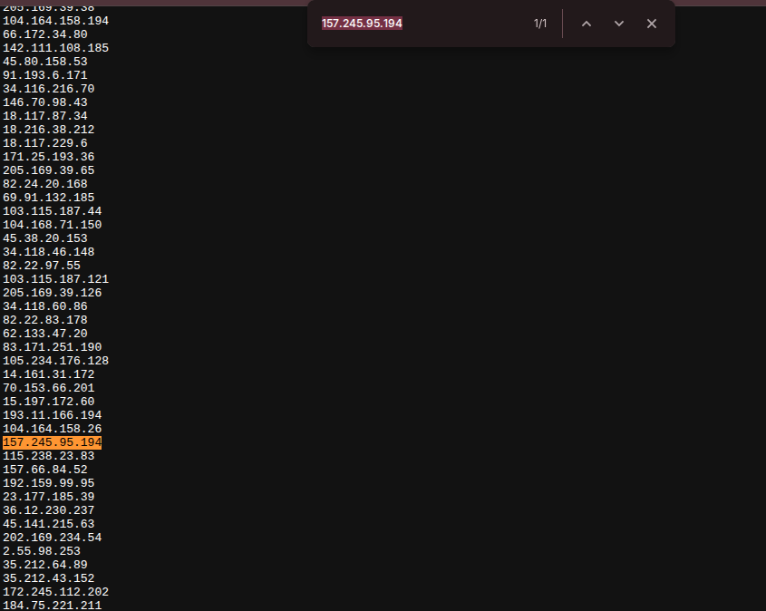Click IP 45.141.215.63
The height and width of the screenshot is (611, 766).
(48, 524)
